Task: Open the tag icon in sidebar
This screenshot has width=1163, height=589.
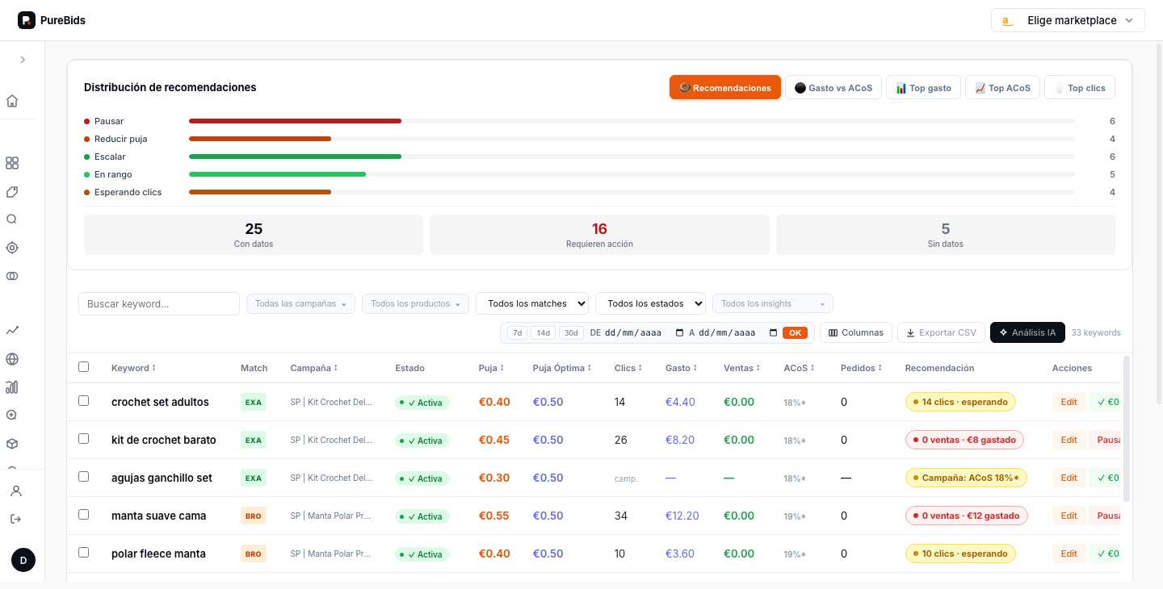Action: tap(12, 192)
